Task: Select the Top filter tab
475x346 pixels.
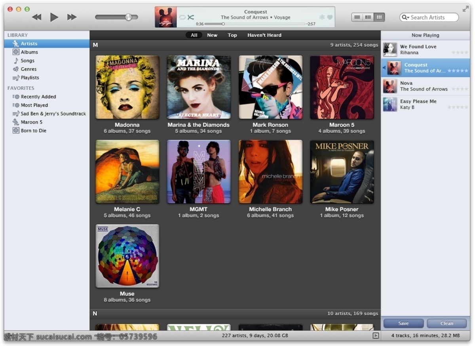Action: tap(232, 35)
